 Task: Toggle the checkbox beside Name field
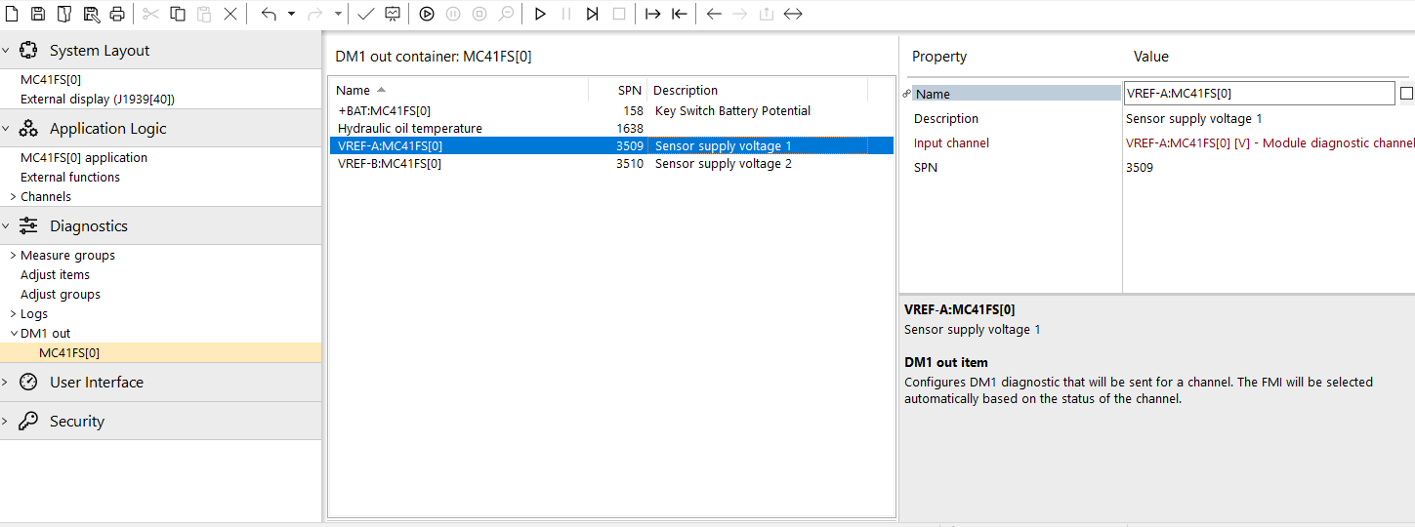(x=1406, y=94)
